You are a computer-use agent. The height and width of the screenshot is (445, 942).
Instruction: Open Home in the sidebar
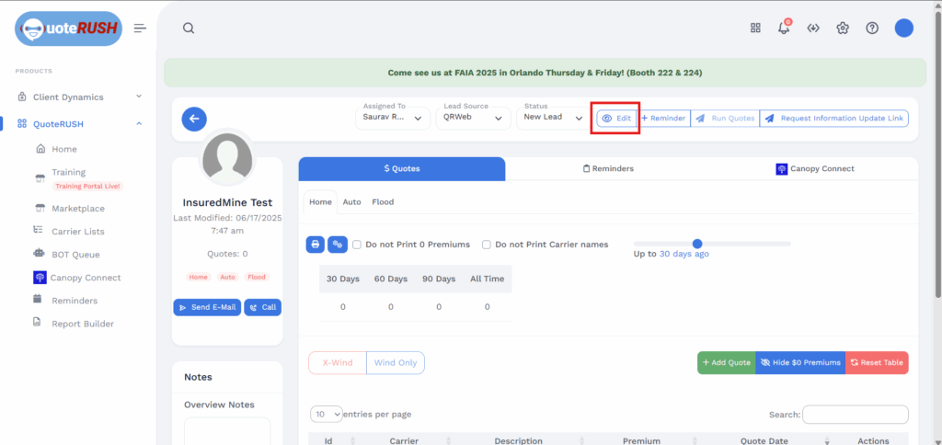(63, 149)
